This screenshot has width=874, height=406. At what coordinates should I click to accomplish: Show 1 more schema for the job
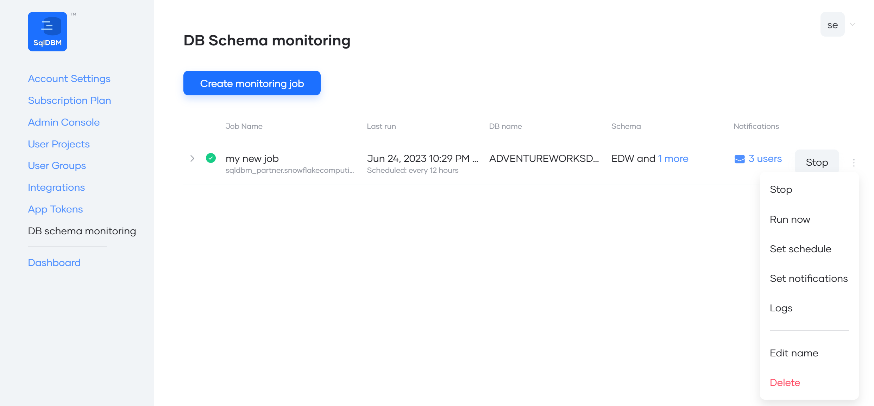point(673,158)
